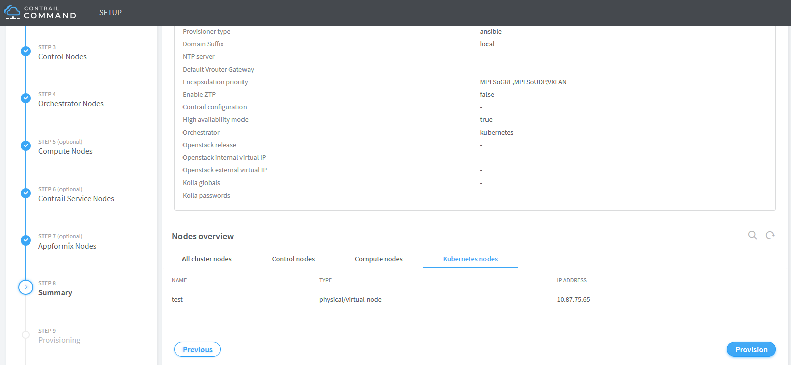Click the Step 4 Orchestrator Nodes checkmark icon

click(26, 98)
